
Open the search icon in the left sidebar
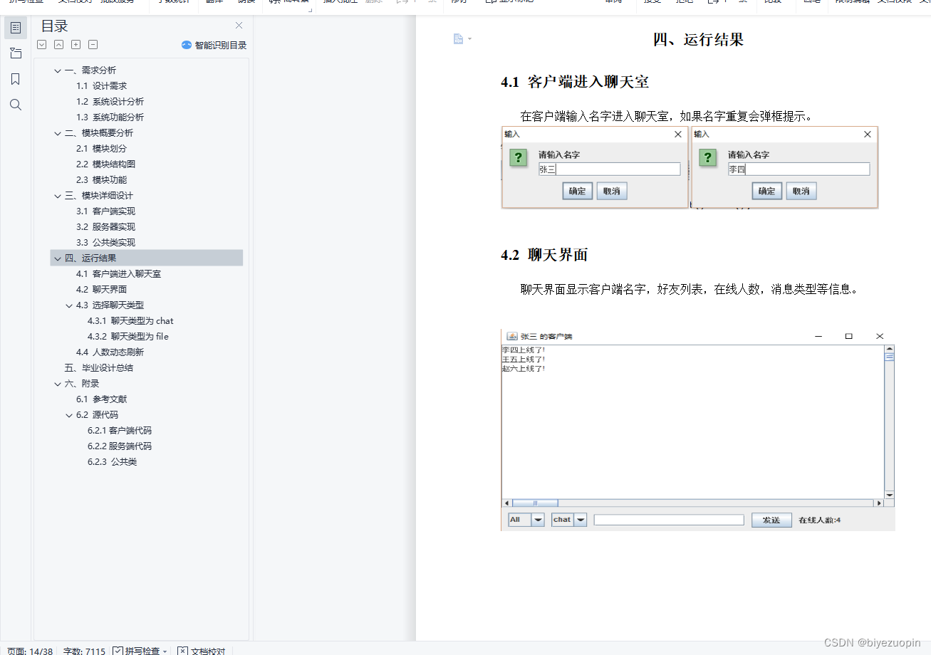point(15,104)
